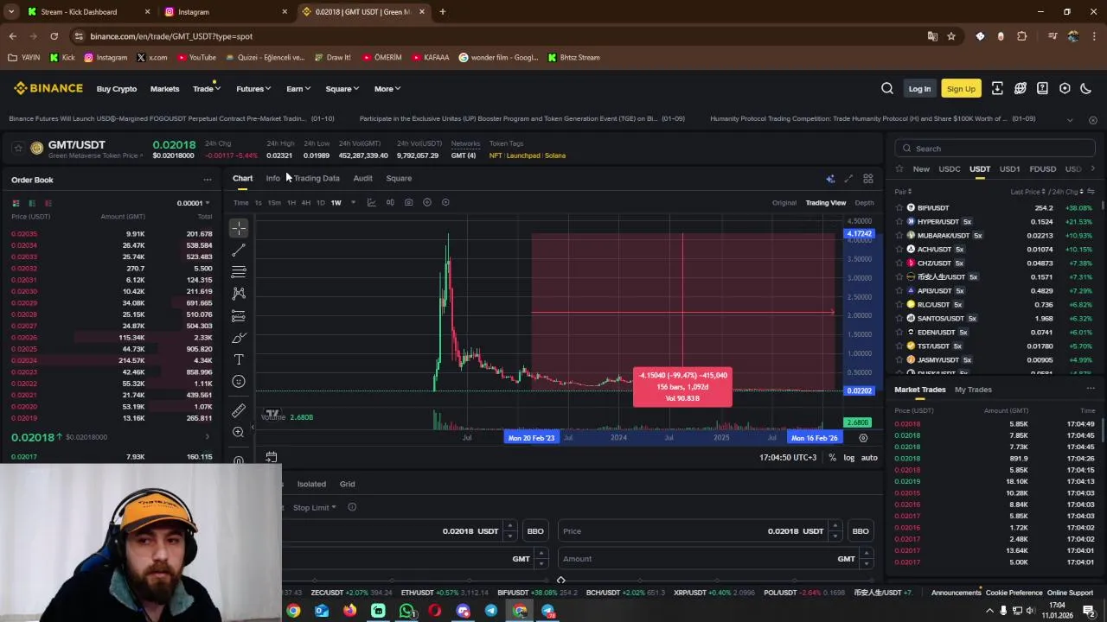Switch to the Trading Data tab
Screen dimensions: 1107x622
tap(317, 179)
